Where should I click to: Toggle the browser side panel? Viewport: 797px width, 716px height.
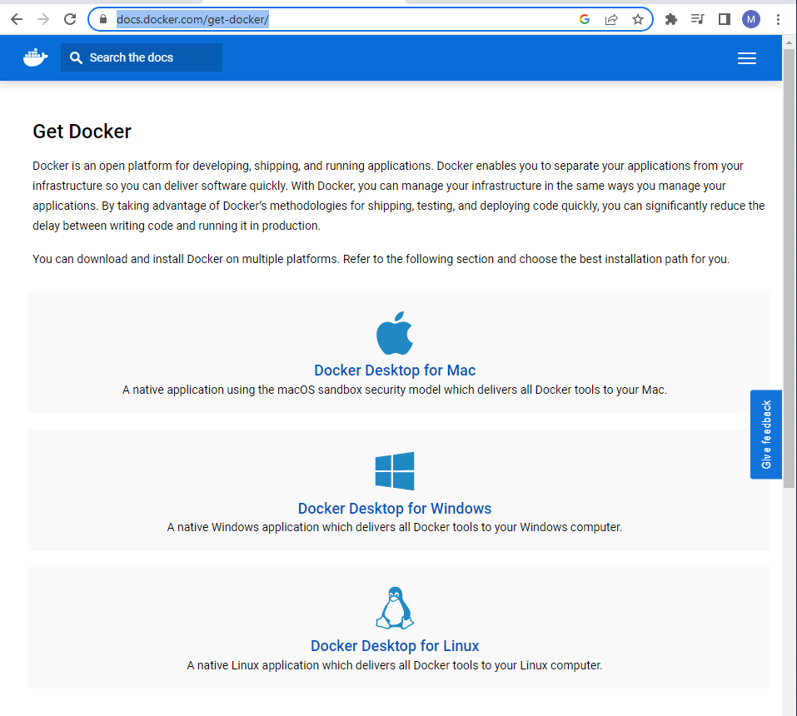[725, 19]
